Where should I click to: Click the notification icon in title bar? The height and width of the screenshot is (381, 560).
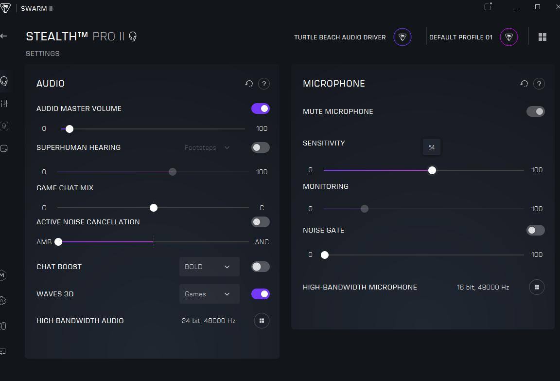(x=488, y=6)
